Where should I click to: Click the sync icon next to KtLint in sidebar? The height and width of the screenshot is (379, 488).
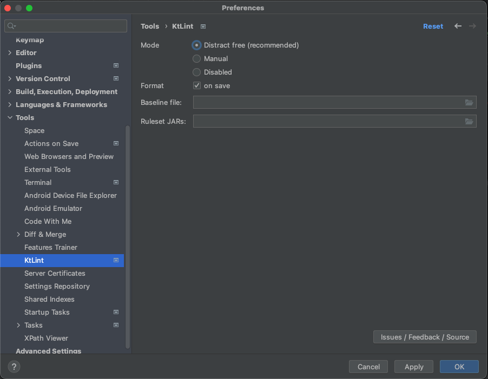(115, 260)
